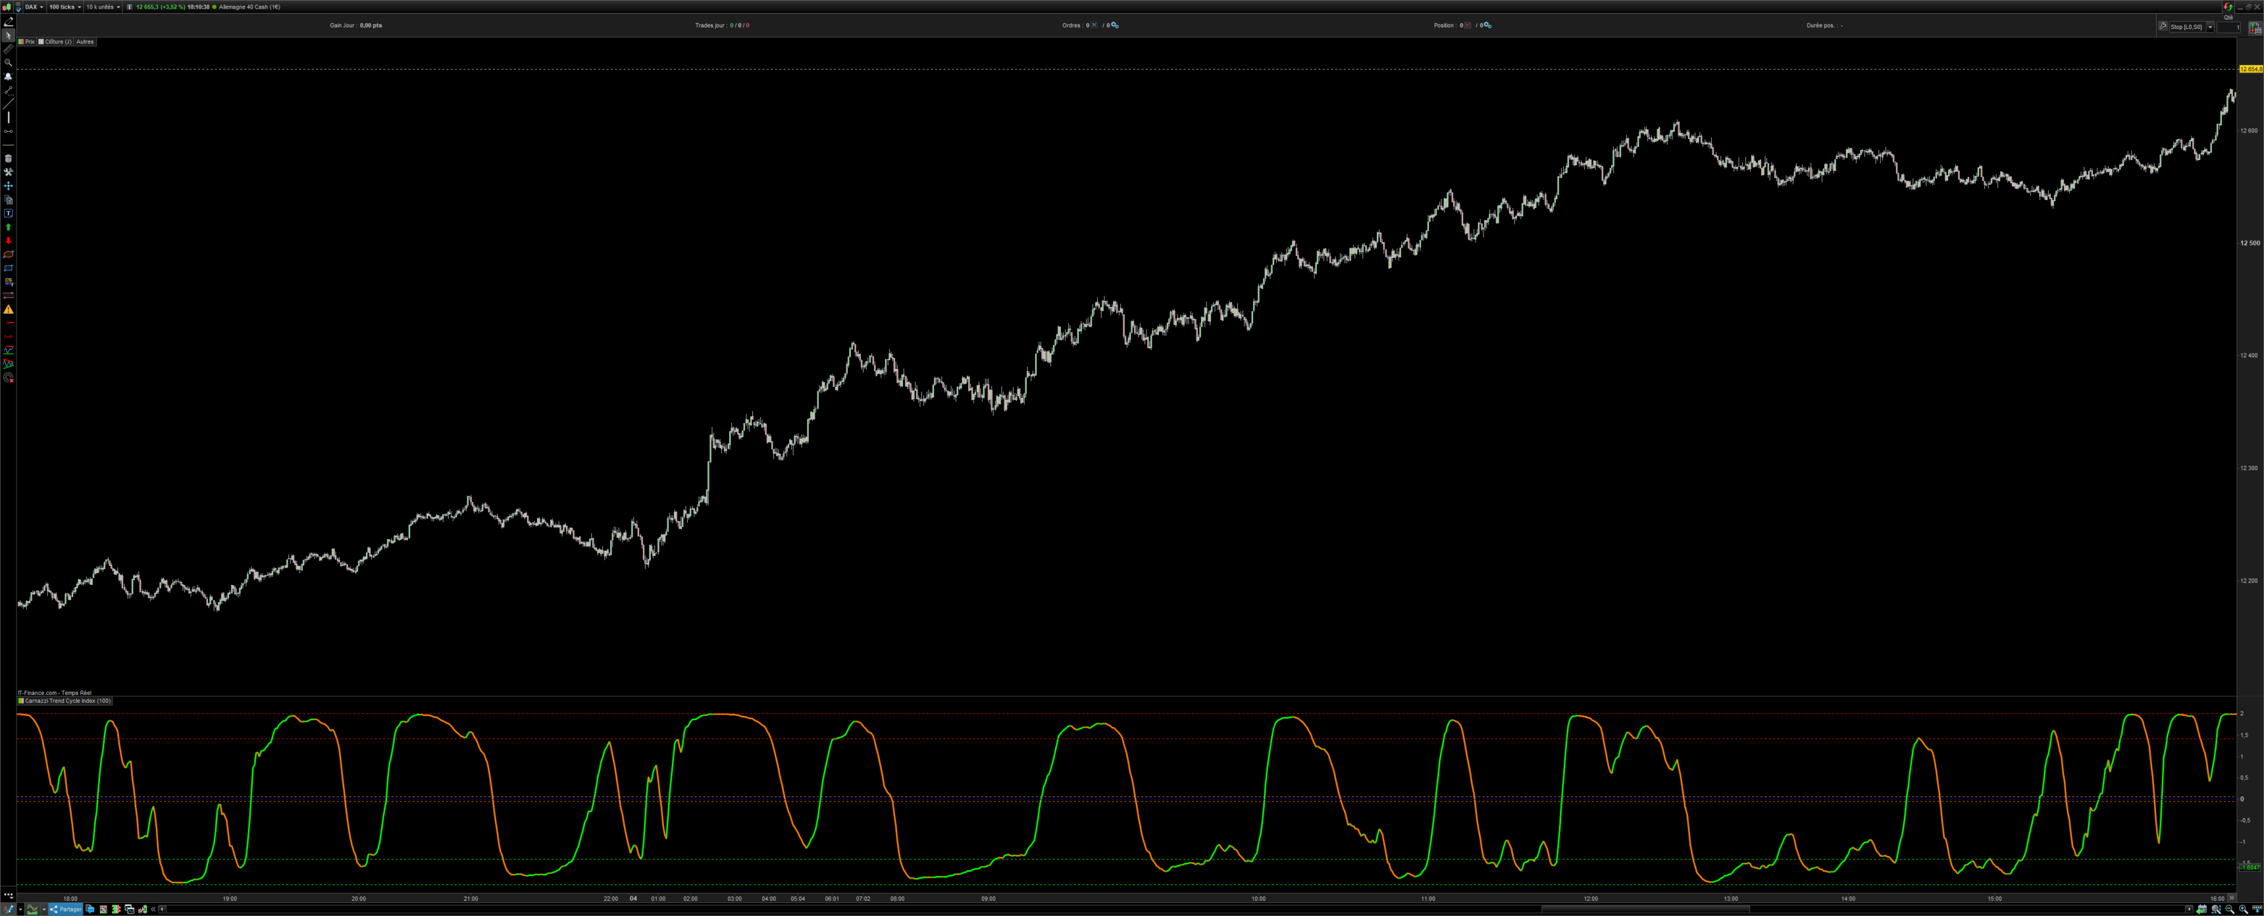
Task: Toggle the Clôture (J) tab
Action: [55, 41]
